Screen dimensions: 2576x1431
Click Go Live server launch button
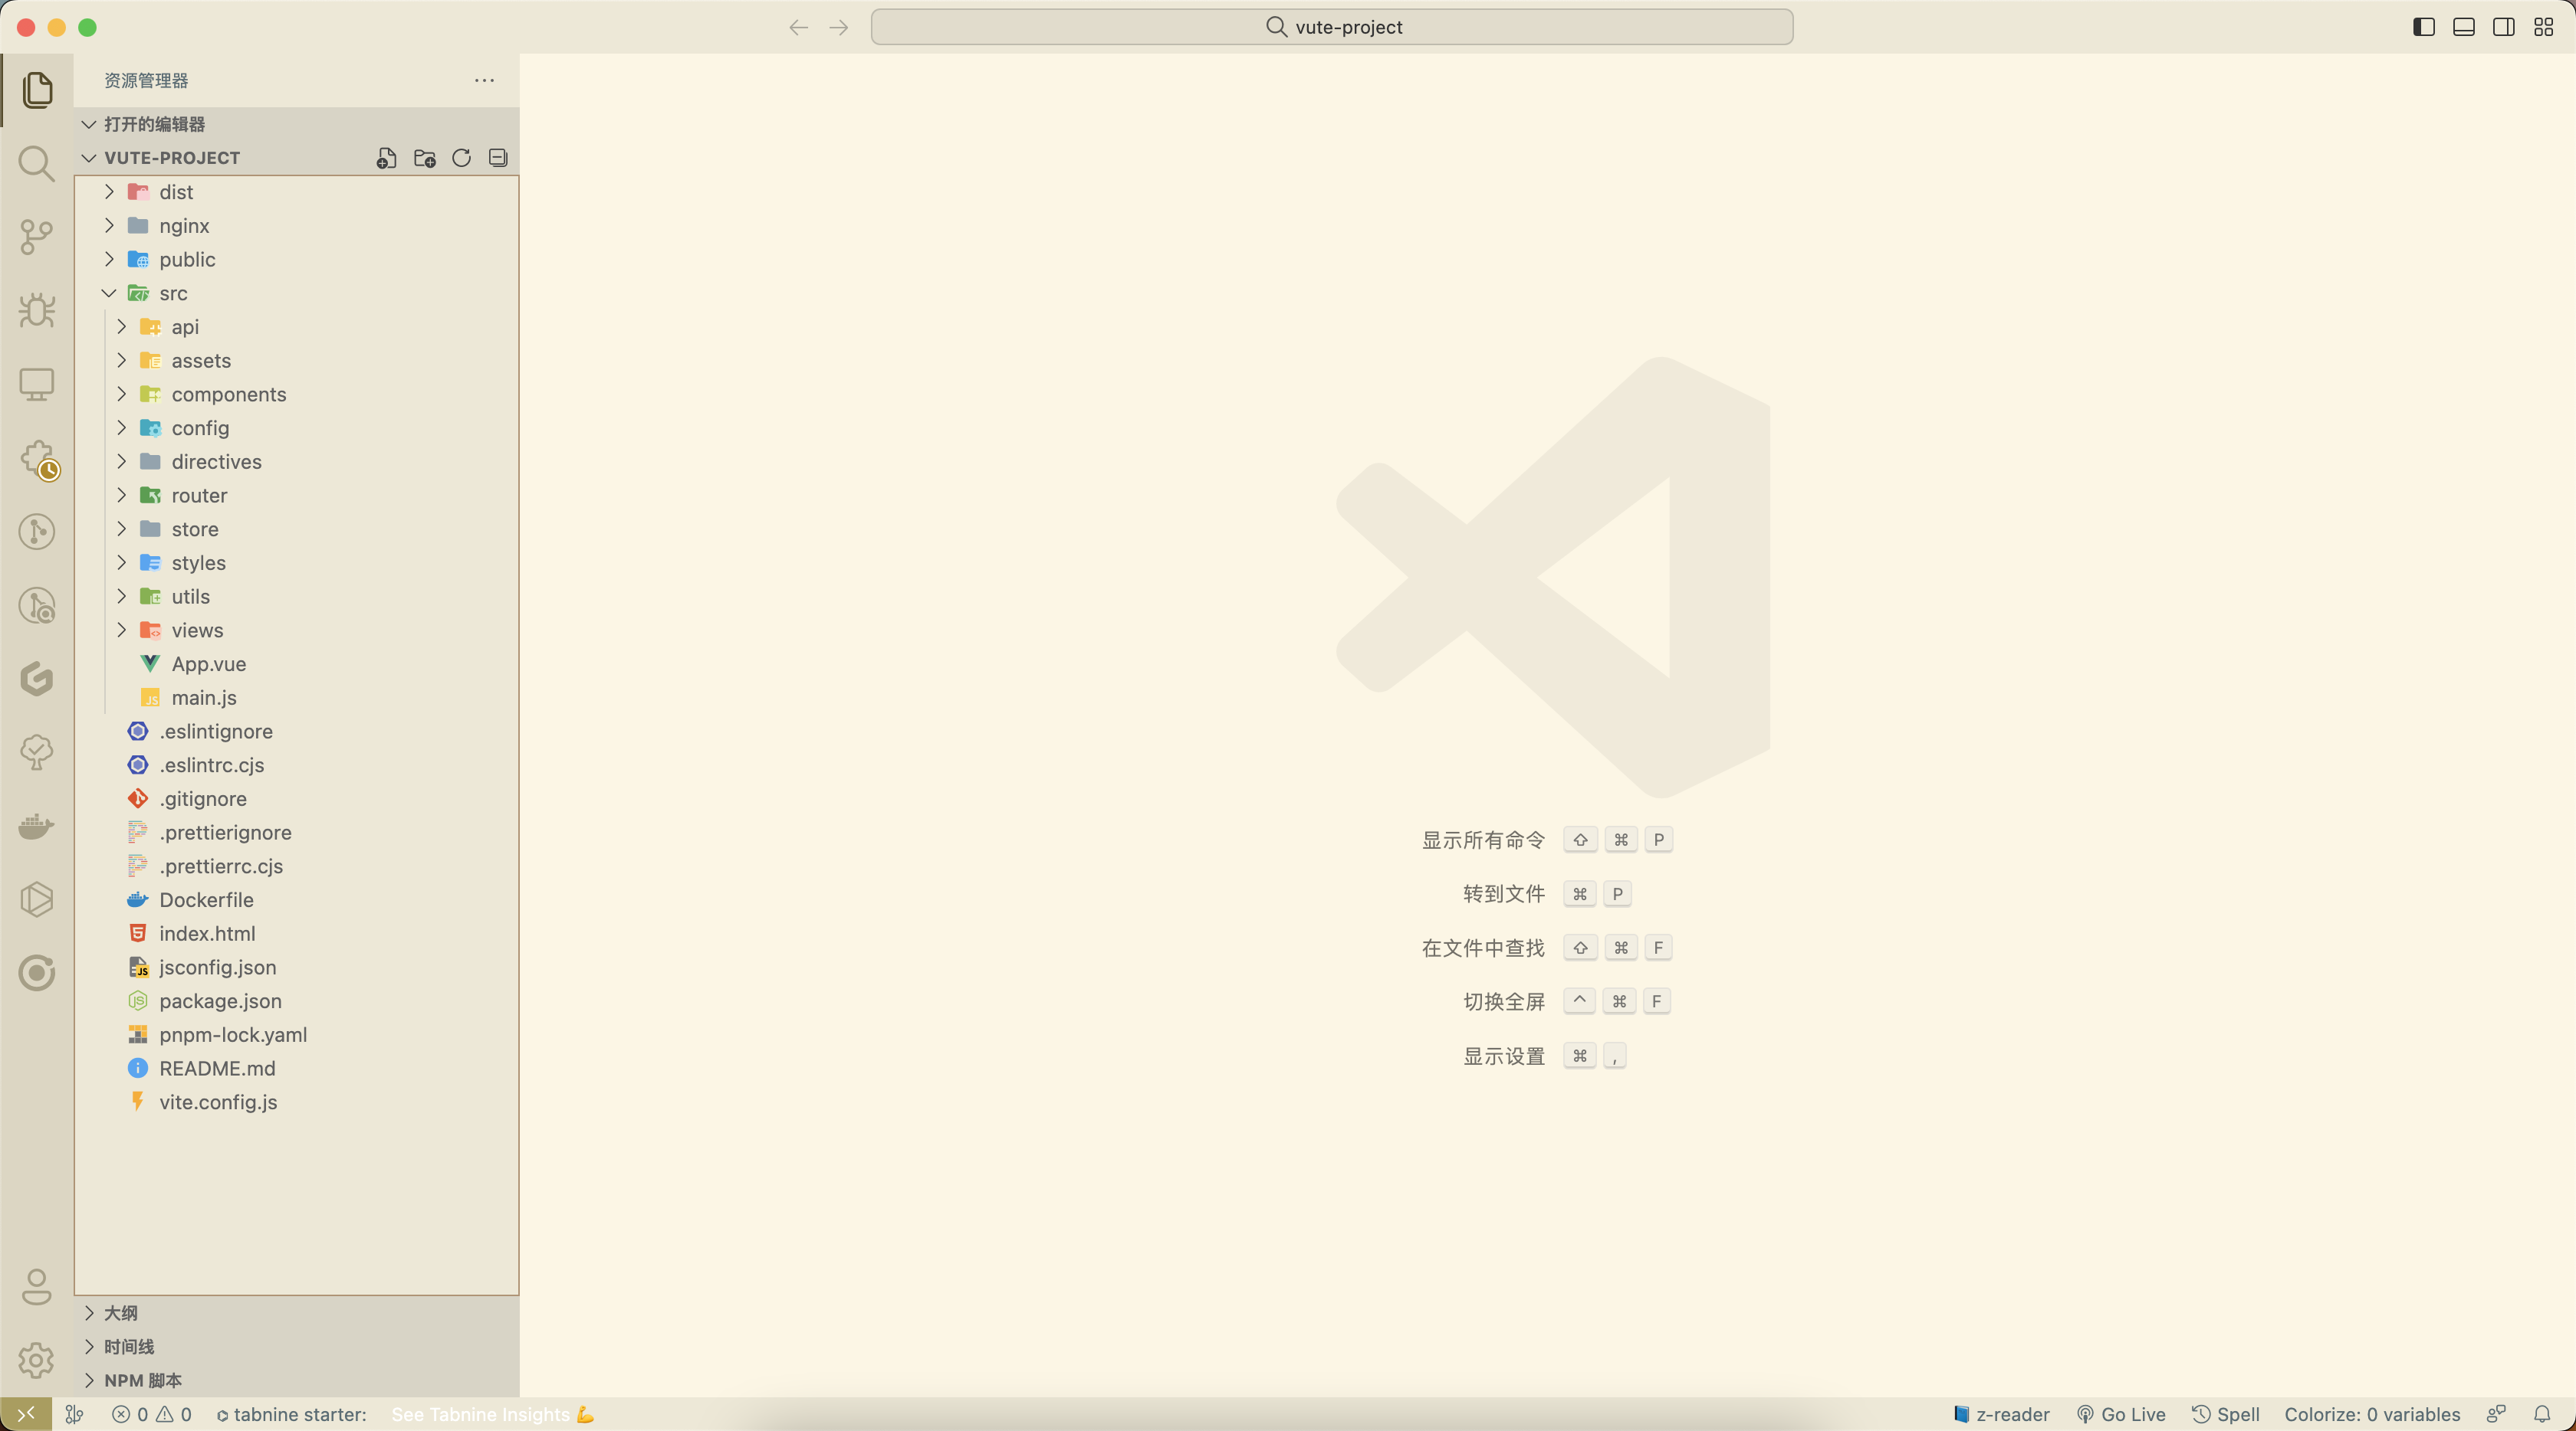point(2118,1413)
